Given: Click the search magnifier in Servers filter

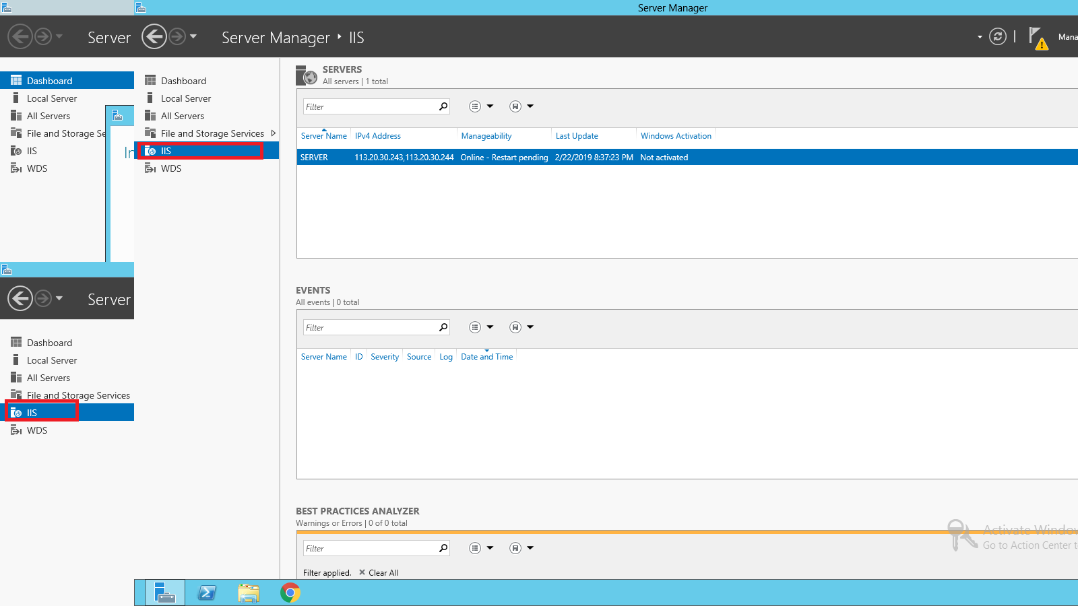Looking at the screenshot, I should (x=443, y=106).
